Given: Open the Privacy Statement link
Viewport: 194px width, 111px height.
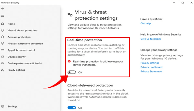Looking at the screenshot, I should 151,71.
